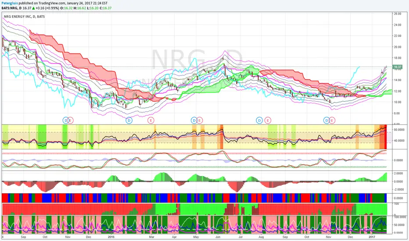Screen dimensions: 409x241
Task: Select the dividend D marker near May 2016
Action: [194, 120]
